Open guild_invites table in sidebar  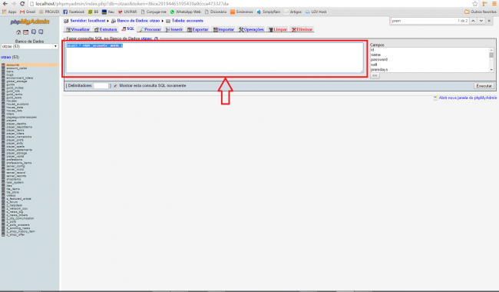15,88
